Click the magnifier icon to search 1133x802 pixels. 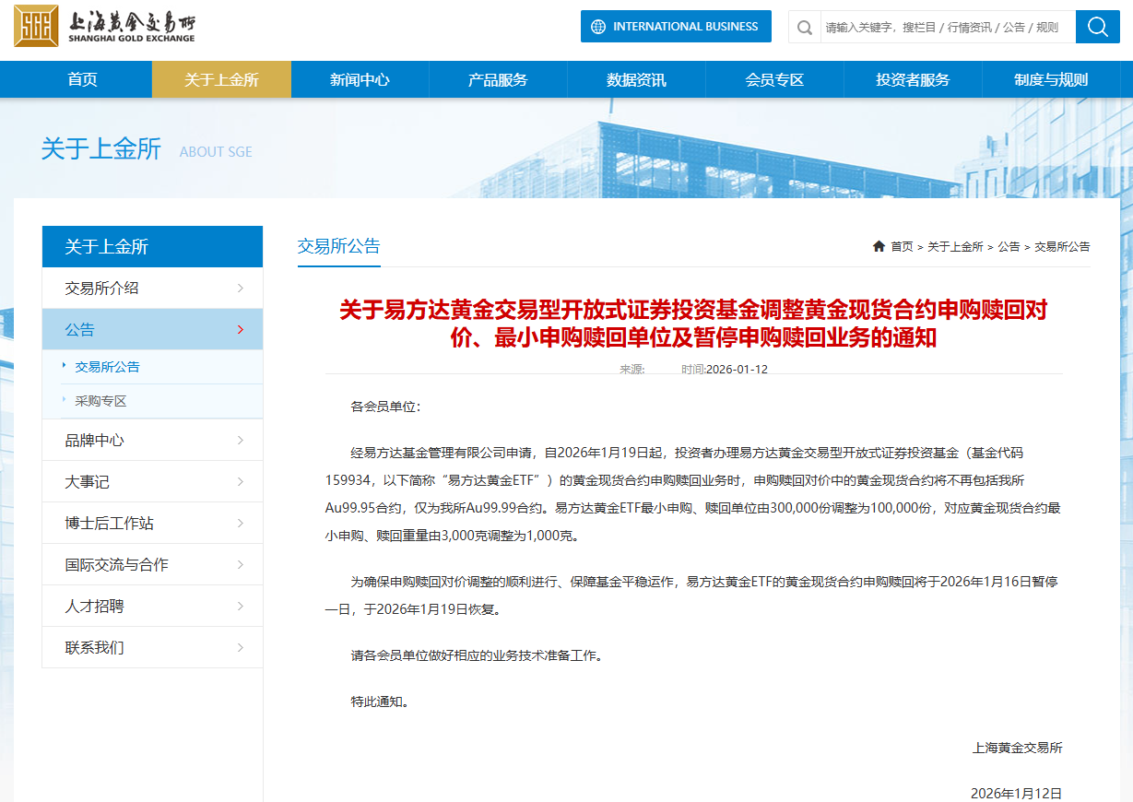tap(1097, 26)
